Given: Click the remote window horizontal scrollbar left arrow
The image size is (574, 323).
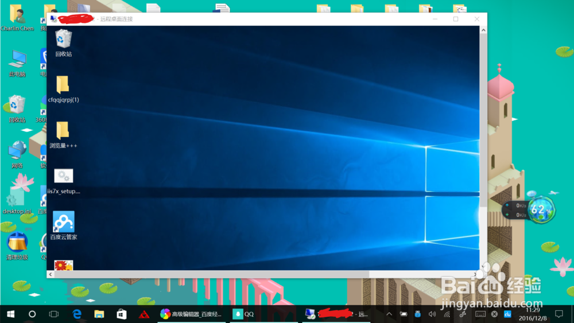Looking at the screenshot, I should [51, 274].
